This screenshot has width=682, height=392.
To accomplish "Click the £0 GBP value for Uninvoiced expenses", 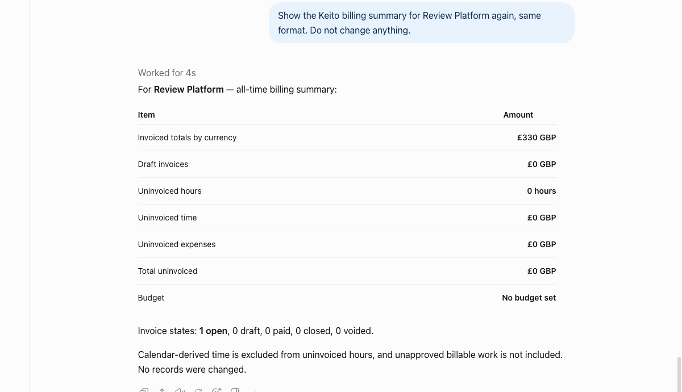I will [542, 244].
